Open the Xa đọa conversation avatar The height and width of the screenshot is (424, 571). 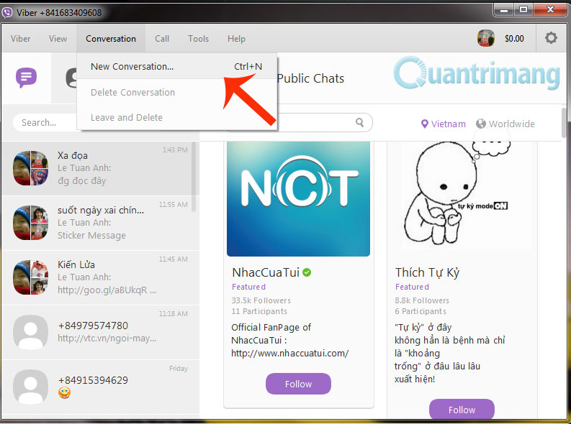30,168
